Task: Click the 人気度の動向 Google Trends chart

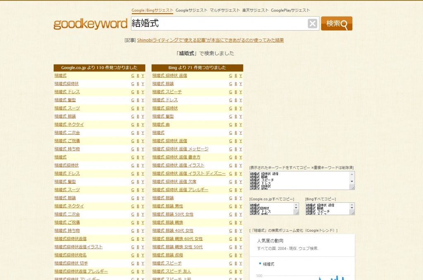Action: [302, 257]
